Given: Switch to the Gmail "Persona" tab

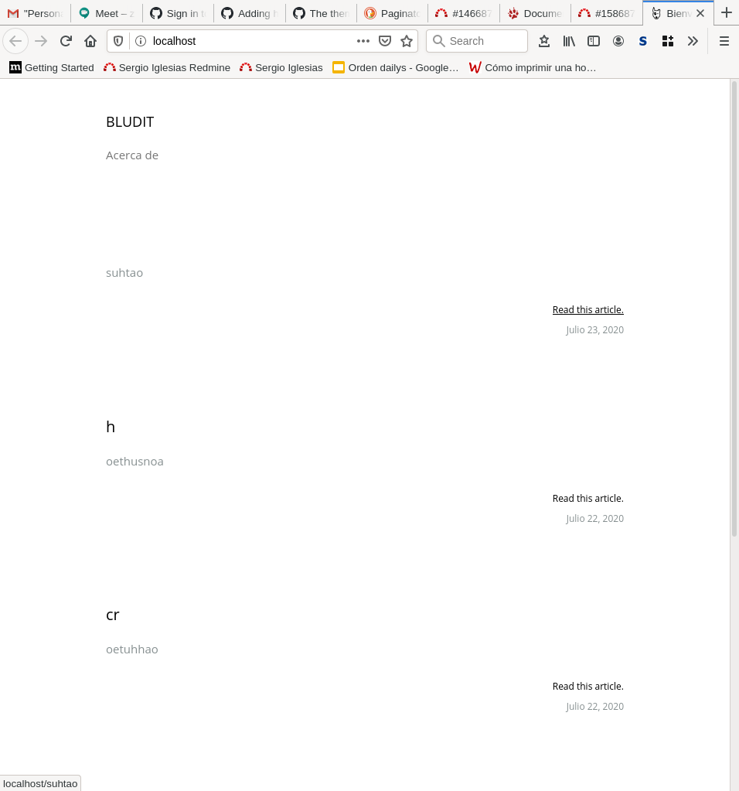Looking at the screenshot, I should point(35,14).
